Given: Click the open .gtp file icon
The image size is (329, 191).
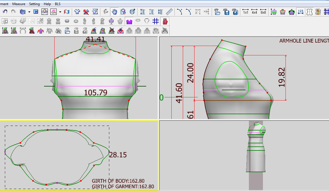Looking at the screenshot, I should point(217,12).
